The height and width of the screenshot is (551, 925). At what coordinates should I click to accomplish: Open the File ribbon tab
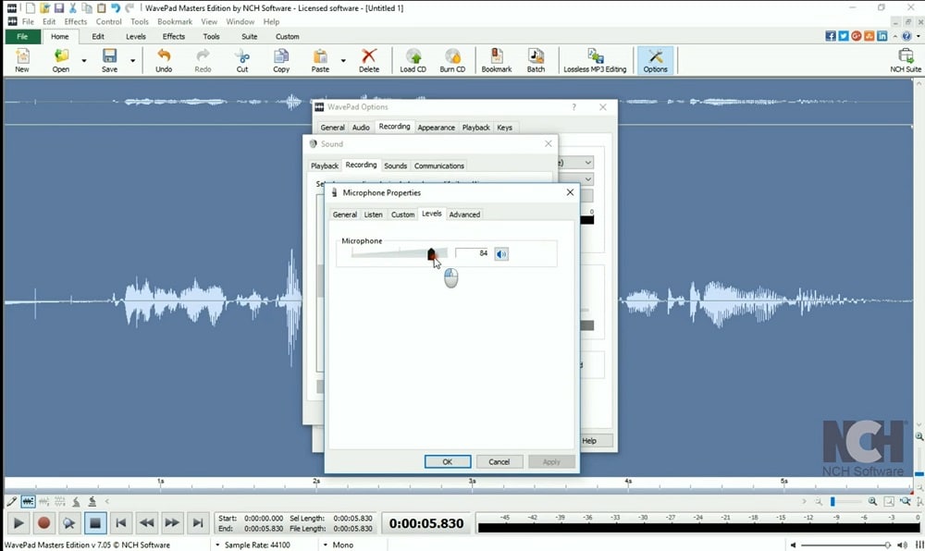tap(22, 37)
